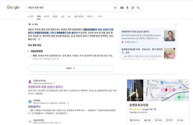Open Google 리뷰 1개 link
193x125 pixels.
[x=149, y=109]
